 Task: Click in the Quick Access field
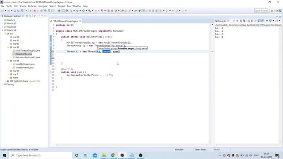pyautogui.click(x=261, y=11)
